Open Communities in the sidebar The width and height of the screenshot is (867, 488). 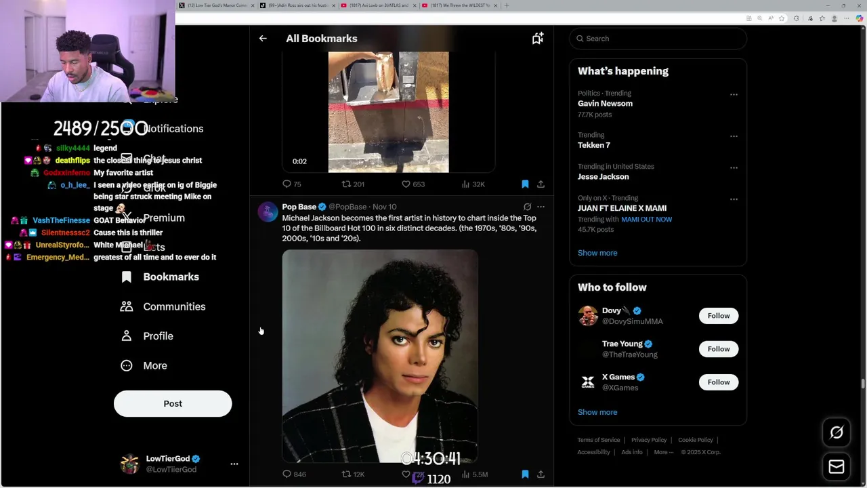(x=163, y=306)
